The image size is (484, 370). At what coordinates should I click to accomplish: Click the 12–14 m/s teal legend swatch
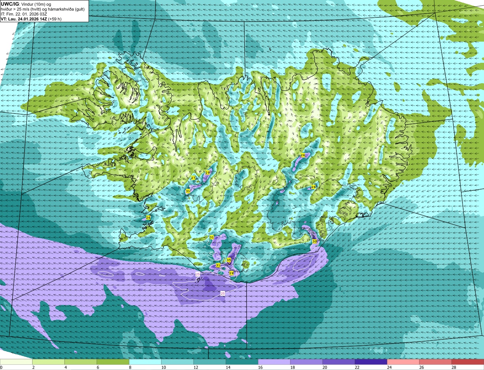tap(210, 362)
